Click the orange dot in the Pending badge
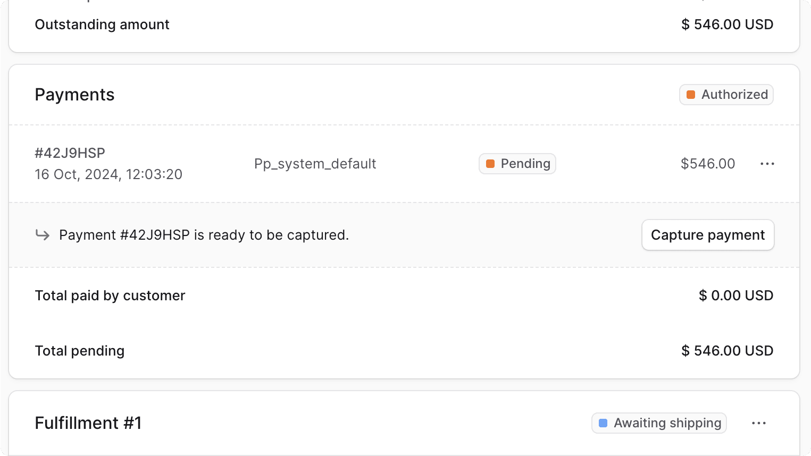The width and height of the screenshot is (811, 456). (x=491, y=164)
